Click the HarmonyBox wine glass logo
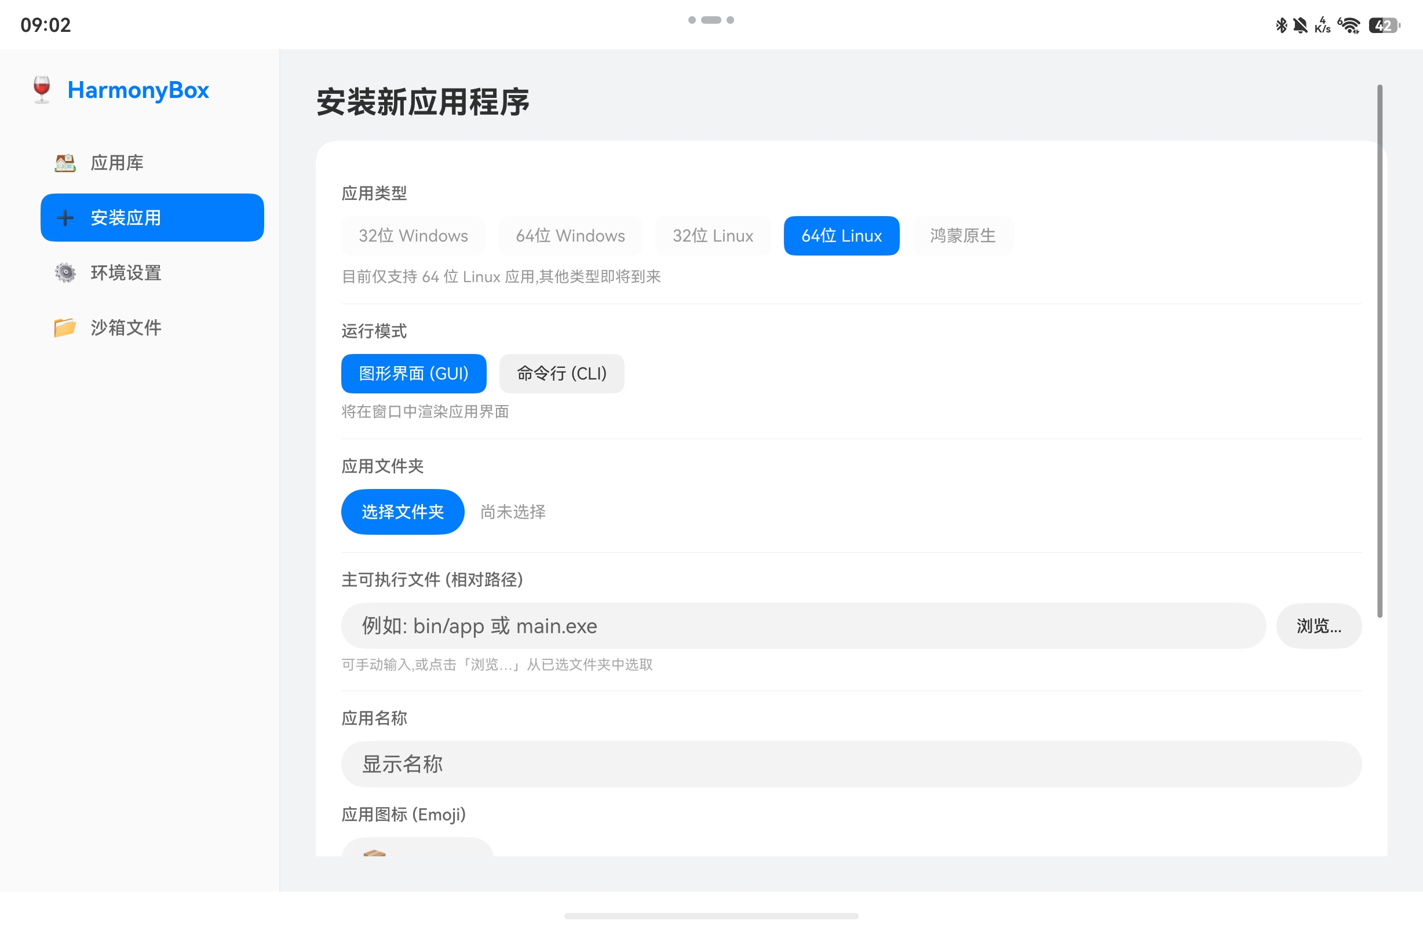Viewport: 1423px width, 927px height. click(42, 90)
